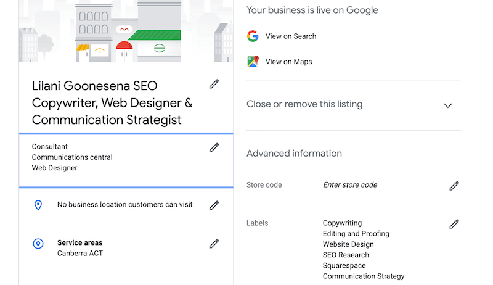Click the storefront illustration banner
493x285 pixels.
[126, 31]
